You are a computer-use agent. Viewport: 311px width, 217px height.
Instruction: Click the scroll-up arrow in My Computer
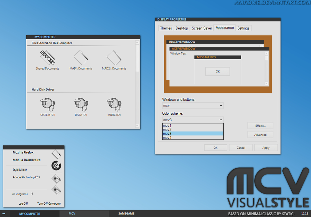click(x=137, y=42)
